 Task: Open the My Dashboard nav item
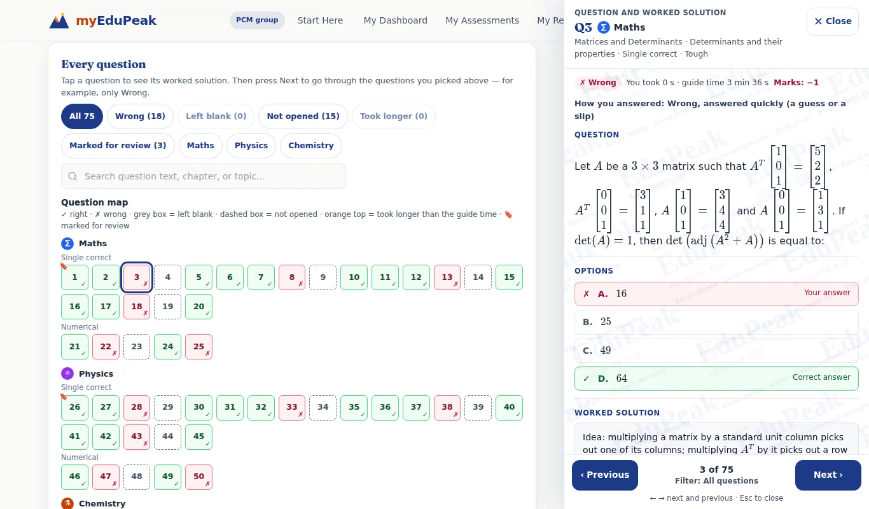tap(395, 20)
